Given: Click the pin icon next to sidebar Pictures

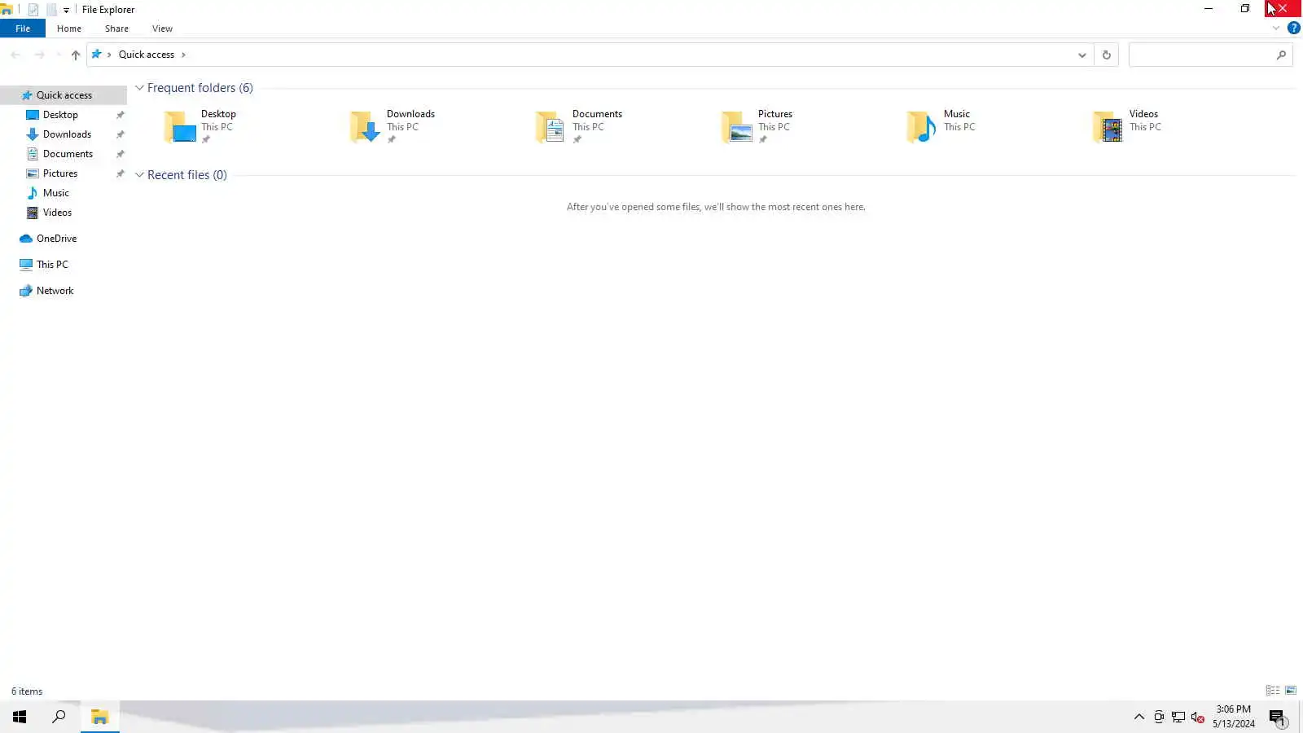Looking at the screenshot, I should pyautogui.click(x=121, y=173).
